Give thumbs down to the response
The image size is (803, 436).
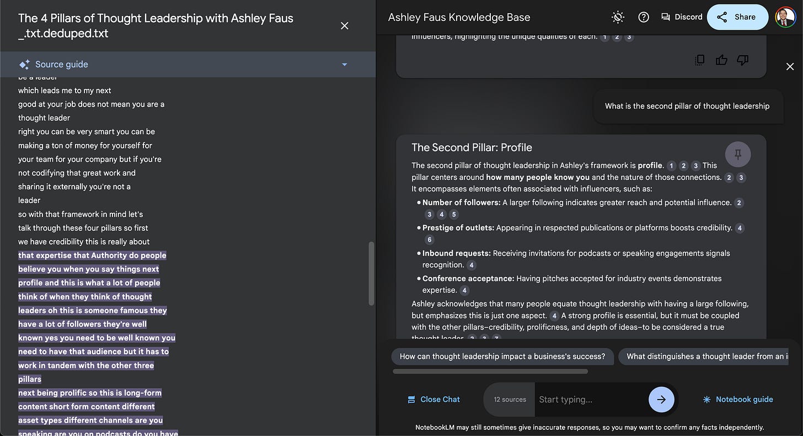(743, 60)
